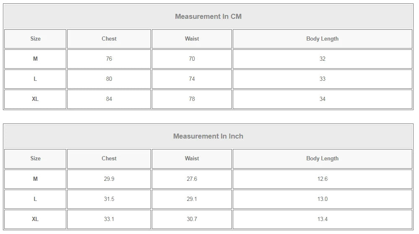Select the Waist header in the Inch table
Image resolution: width=419 pixels, height=234 pixels.
click(x=192, y=159)
